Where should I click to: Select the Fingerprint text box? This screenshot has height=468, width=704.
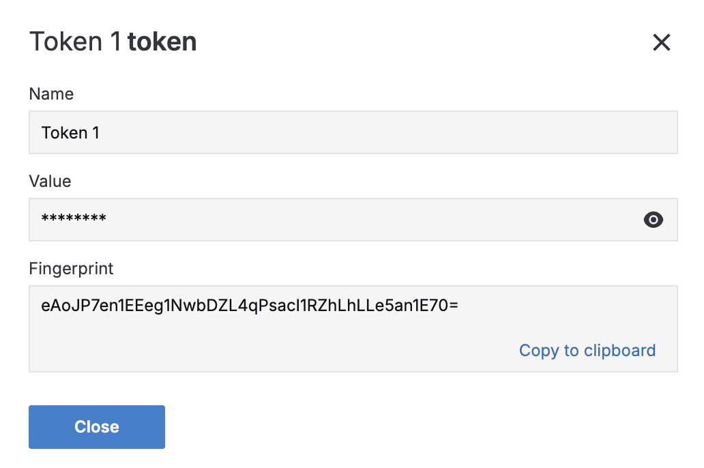point(353,328)
